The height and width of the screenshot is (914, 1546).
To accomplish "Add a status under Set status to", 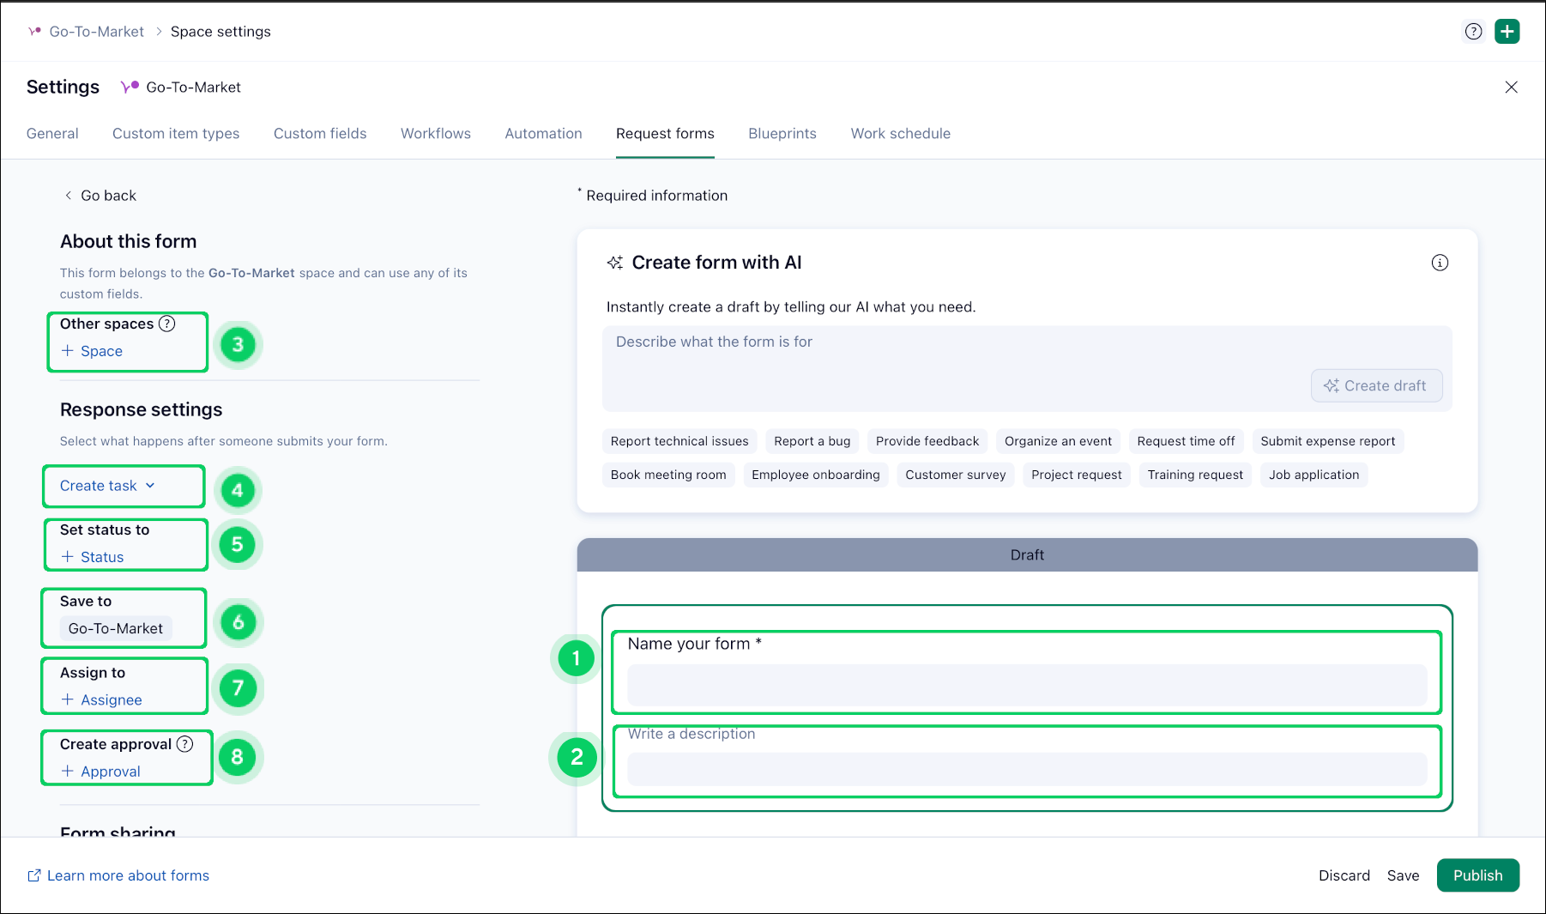I will pyautogui.click(x=93, y=557).
